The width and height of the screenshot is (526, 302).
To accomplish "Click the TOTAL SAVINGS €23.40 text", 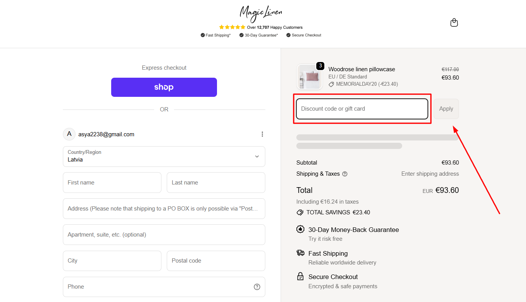I will (x=338, y=212).
